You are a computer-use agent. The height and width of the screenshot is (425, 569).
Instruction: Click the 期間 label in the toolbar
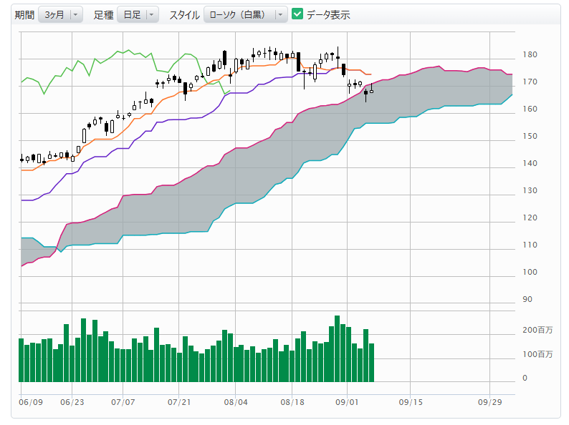pyautogui.click(x=24, y=15)
